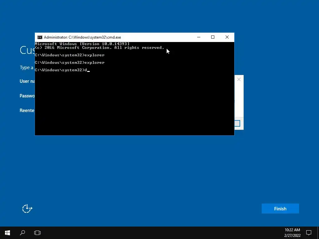This screenshot has width=319, height=239.
Task: Close the dialog behind the cmd window
Action: click(x=239, y=79)
